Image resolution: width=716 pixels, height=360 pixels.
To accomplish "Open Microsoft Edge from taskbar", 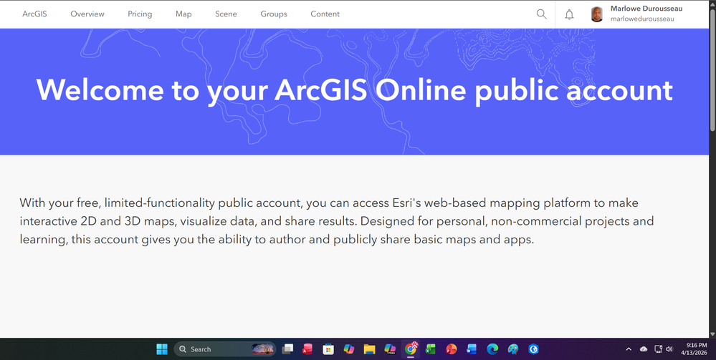I will tap(492, 349).
